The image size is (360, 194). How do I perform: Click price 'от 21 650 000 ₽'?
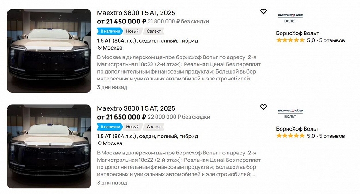[x=122, y=117]
